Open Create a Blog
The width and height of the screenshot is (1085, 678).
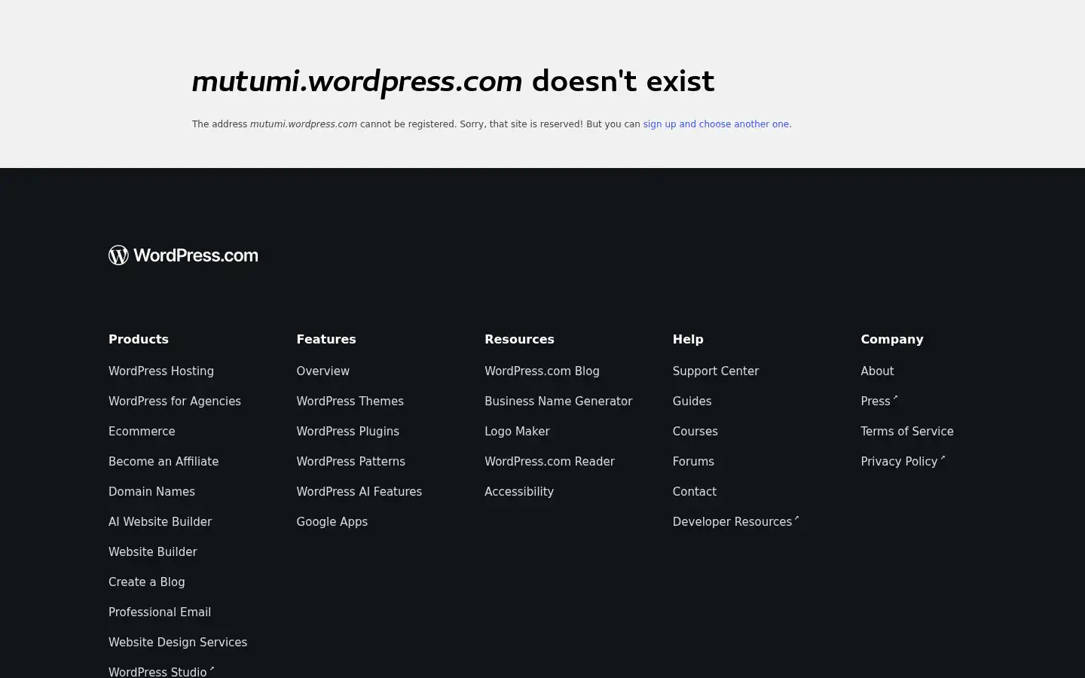147,582
